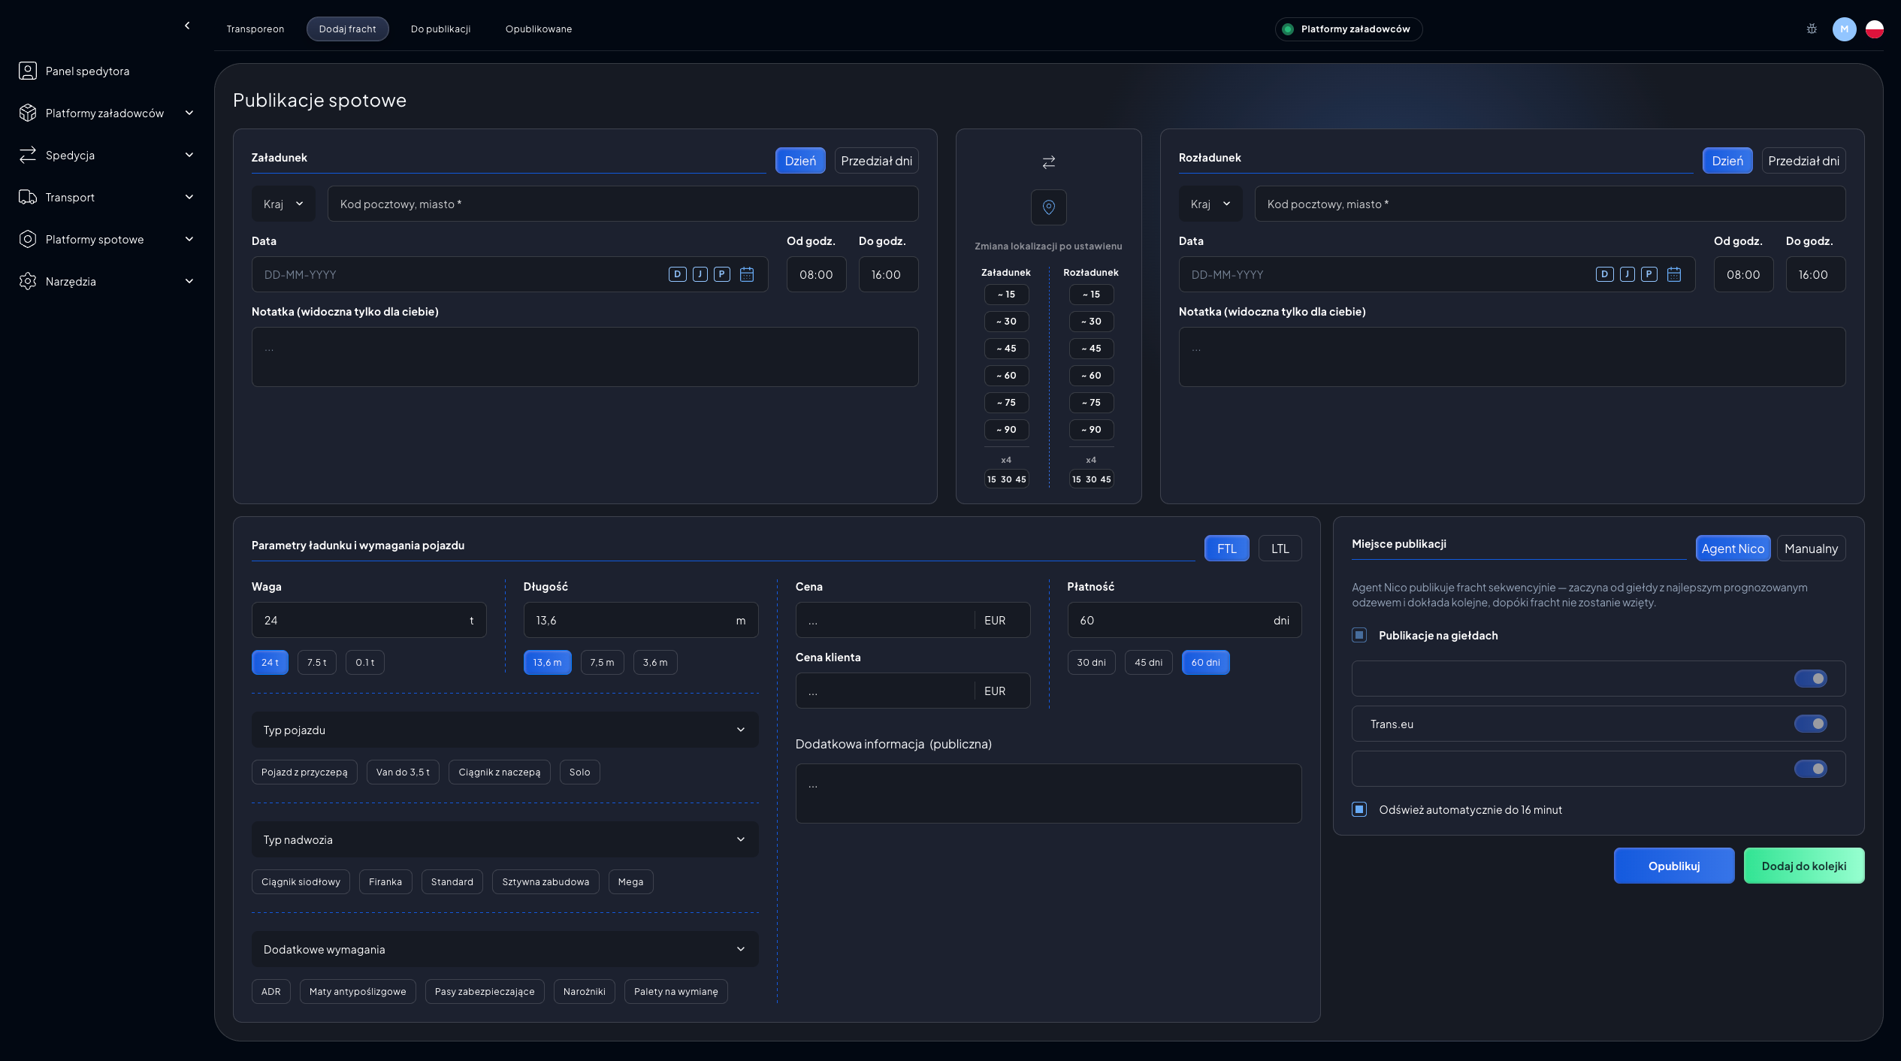This screenshot has height=1061, width=1901.
Task: Open the bug report icon in header
Action: 1812,29
